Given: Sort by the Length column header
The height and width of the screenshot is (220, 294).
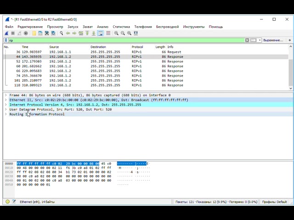Looking at the screenshot, I should 160,47.
